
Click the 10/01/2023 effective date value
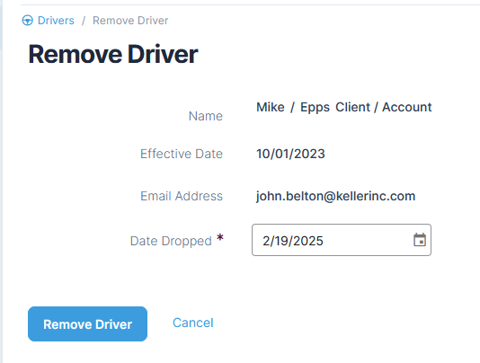290,154
